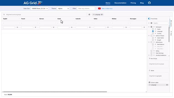Collapse the Performance group

pyautogui.click(x=149, y=42)
